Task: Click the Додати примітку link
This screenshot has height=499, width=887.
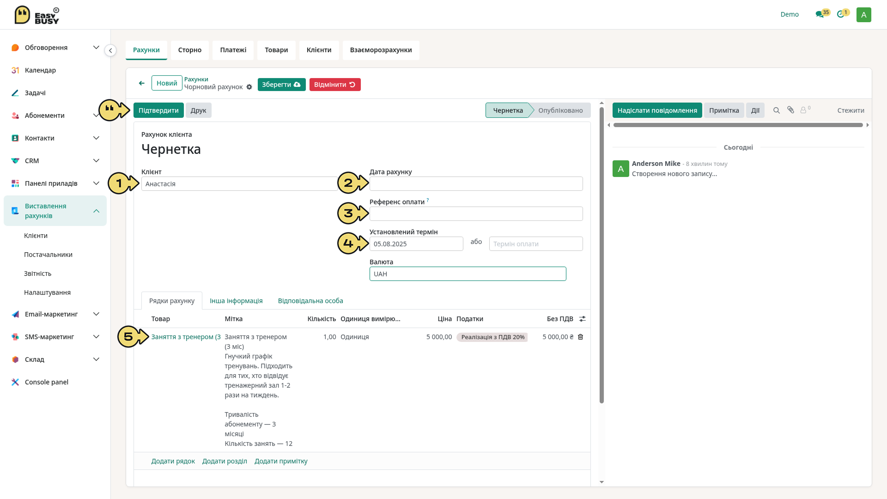Action: (x=281, y=461)
